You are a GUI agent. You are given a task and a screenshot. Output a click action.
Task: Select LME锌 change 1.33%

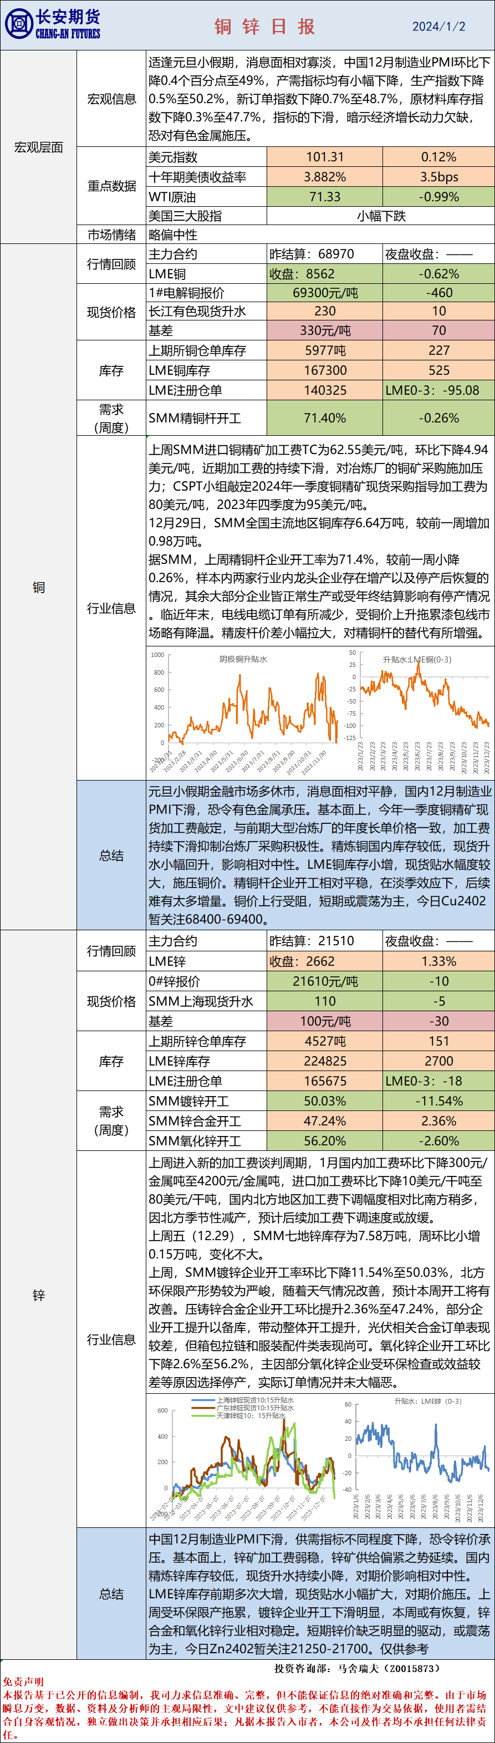438,961
